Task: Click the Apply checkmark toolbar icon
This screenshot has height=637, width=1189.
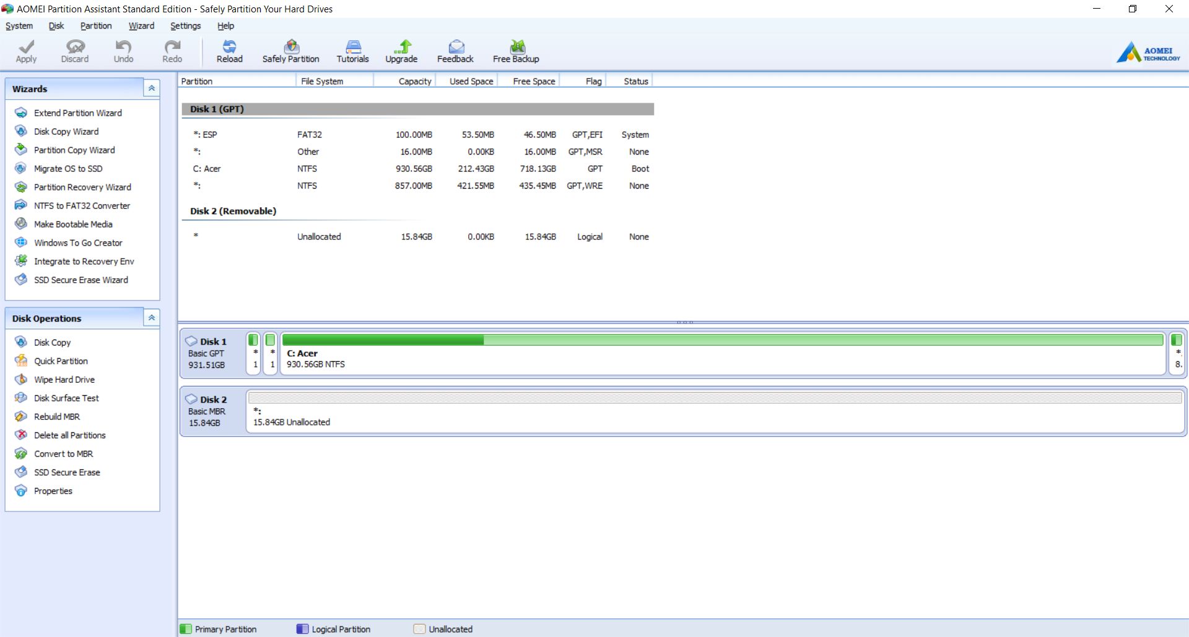Action: click(x=26, y=47)
